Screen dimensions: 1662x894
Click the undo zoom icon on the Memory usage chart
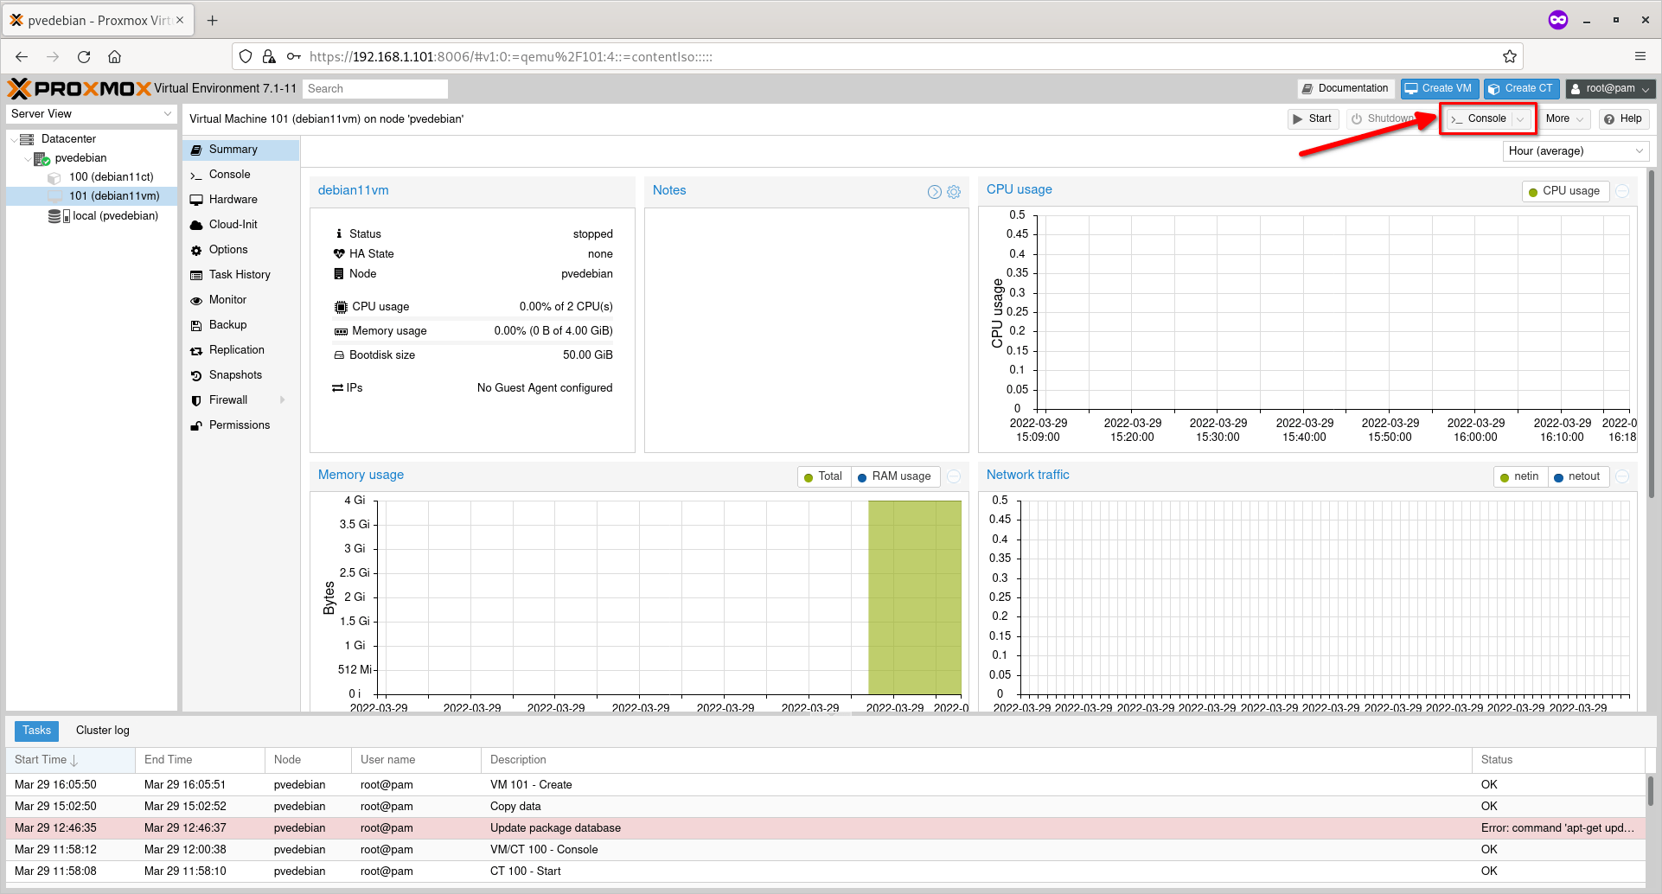coord(954,476)
